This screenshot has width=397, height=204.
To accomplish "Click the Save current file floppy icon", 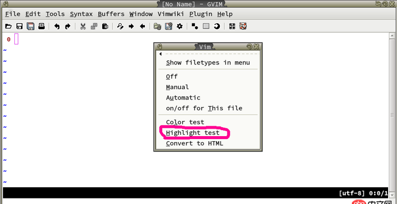I will tap(19, 26).
